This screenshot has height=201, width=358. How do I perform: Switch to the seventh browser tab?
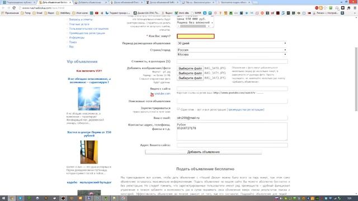tap(234, 2)
